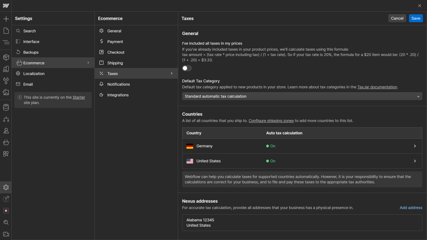Screen dimensions: 427x240
Task: Open the Navigator panel icon
Action: pos(6,43)
